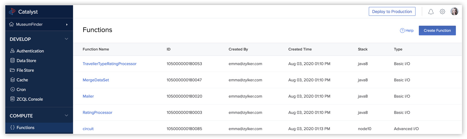Open the user profile avatar
467x139 pixels.
coord(454,11)
